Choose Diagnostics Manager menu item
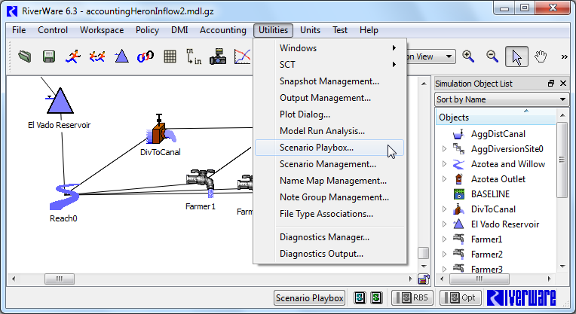576x314 pixels. pos(329,237)
